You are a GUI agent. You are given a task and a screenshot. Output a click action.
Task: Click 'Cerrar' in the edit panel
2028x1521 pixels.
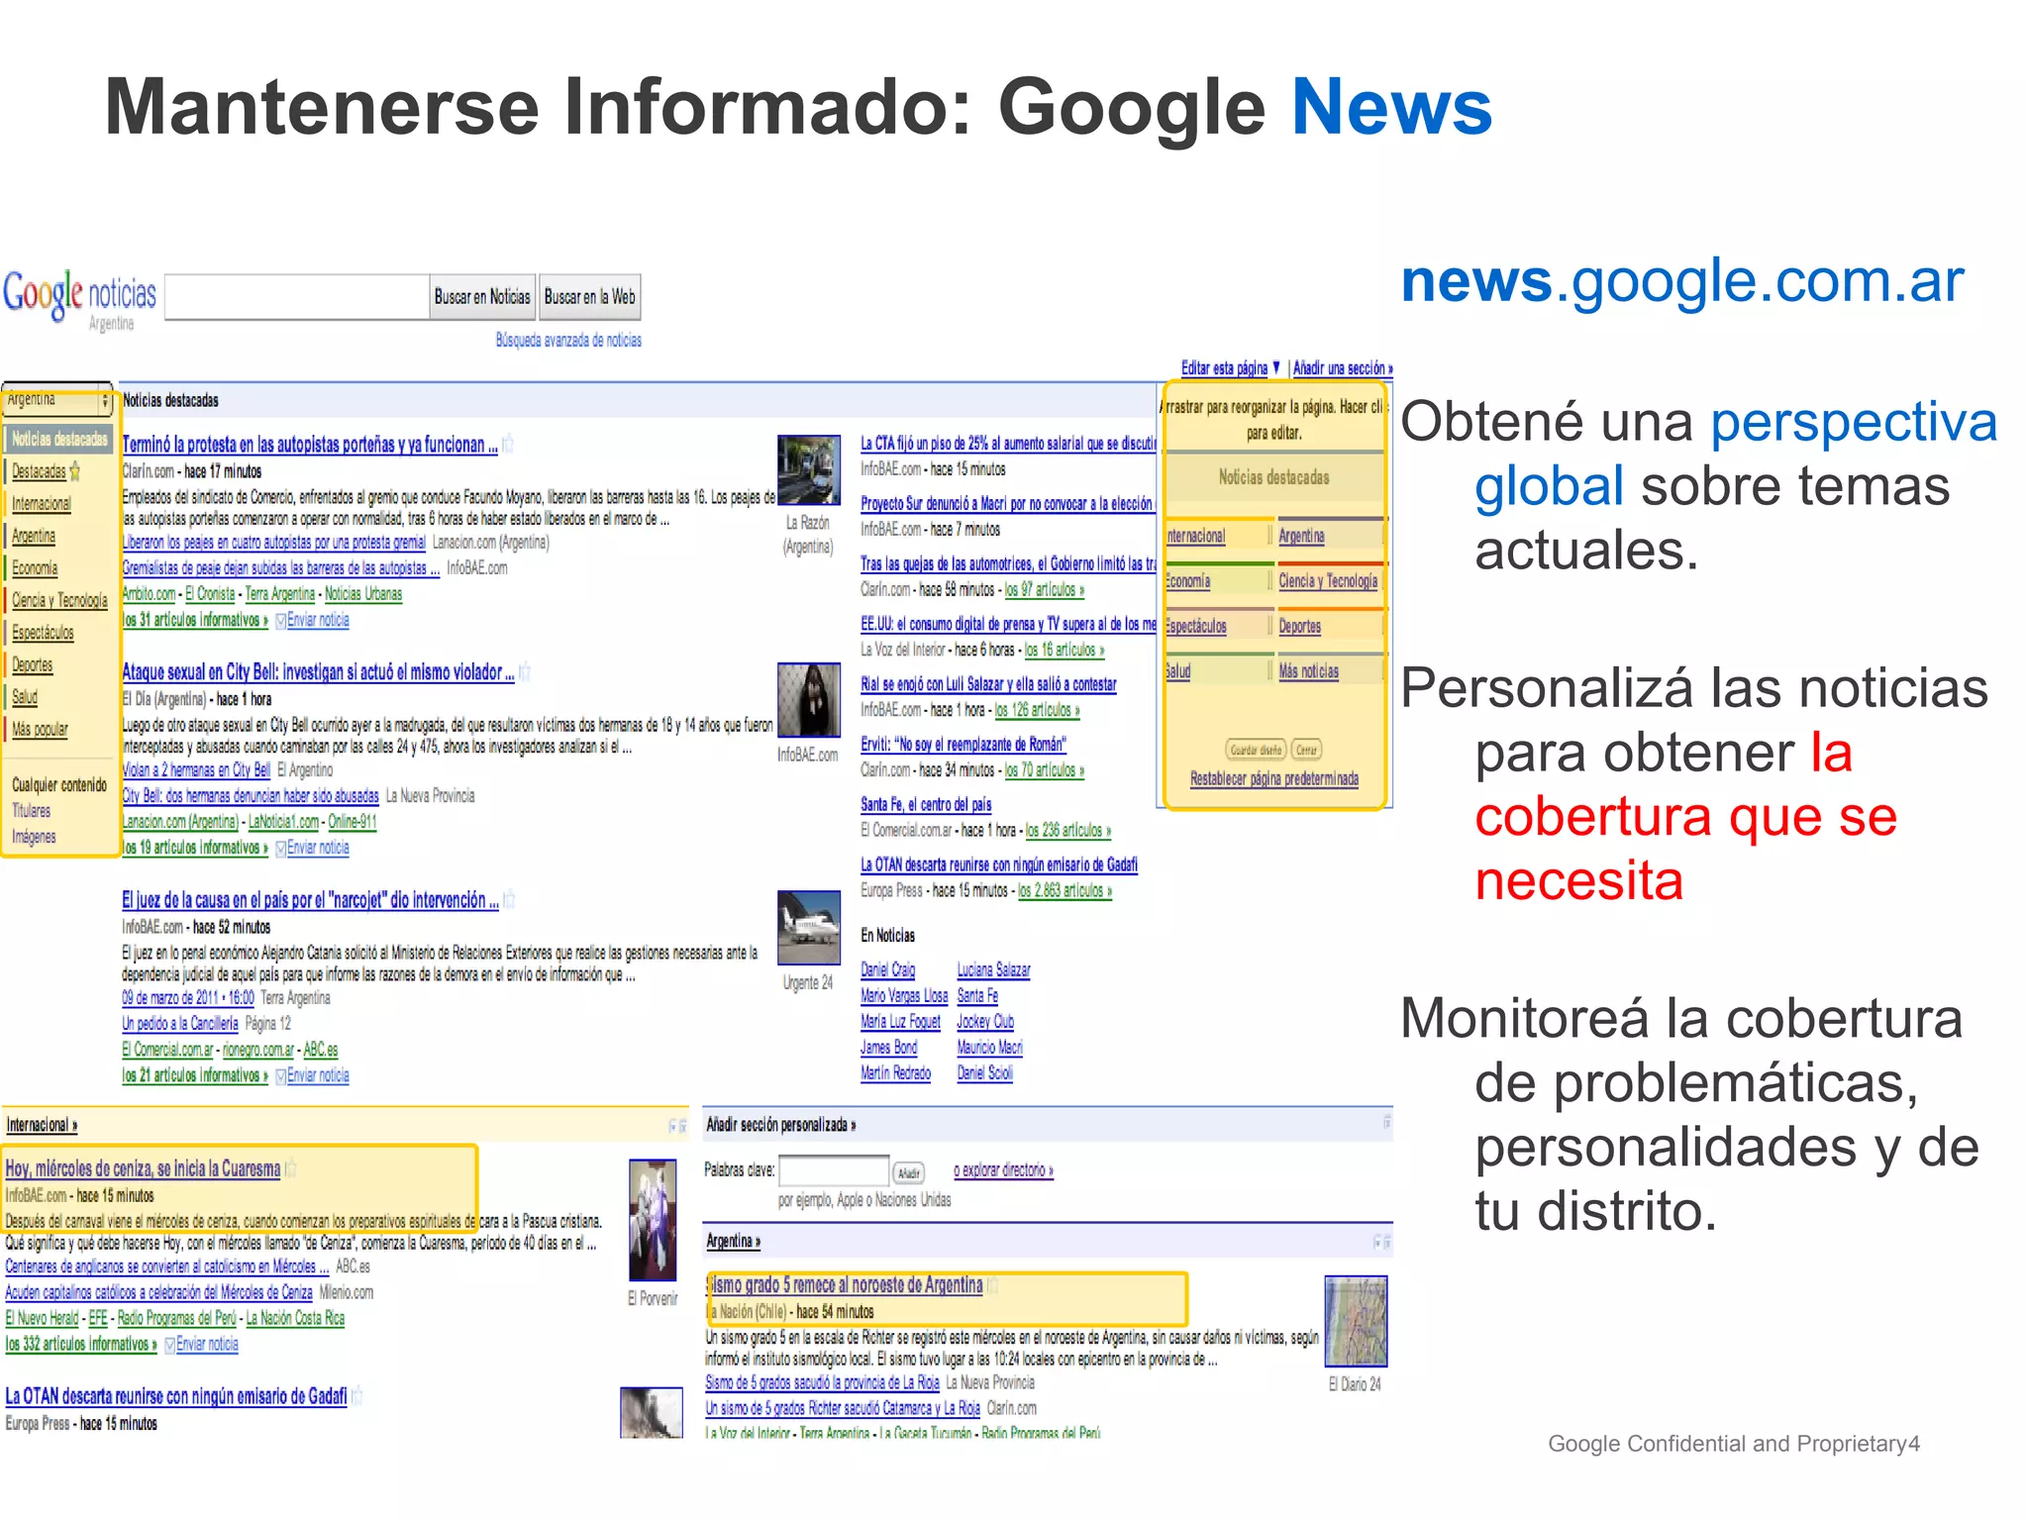pos(1307,750)
